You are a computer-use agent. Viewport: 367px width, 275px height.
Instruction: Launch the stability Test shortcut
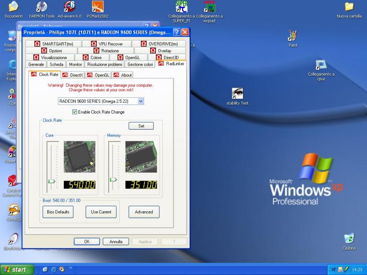pos(237,96)
